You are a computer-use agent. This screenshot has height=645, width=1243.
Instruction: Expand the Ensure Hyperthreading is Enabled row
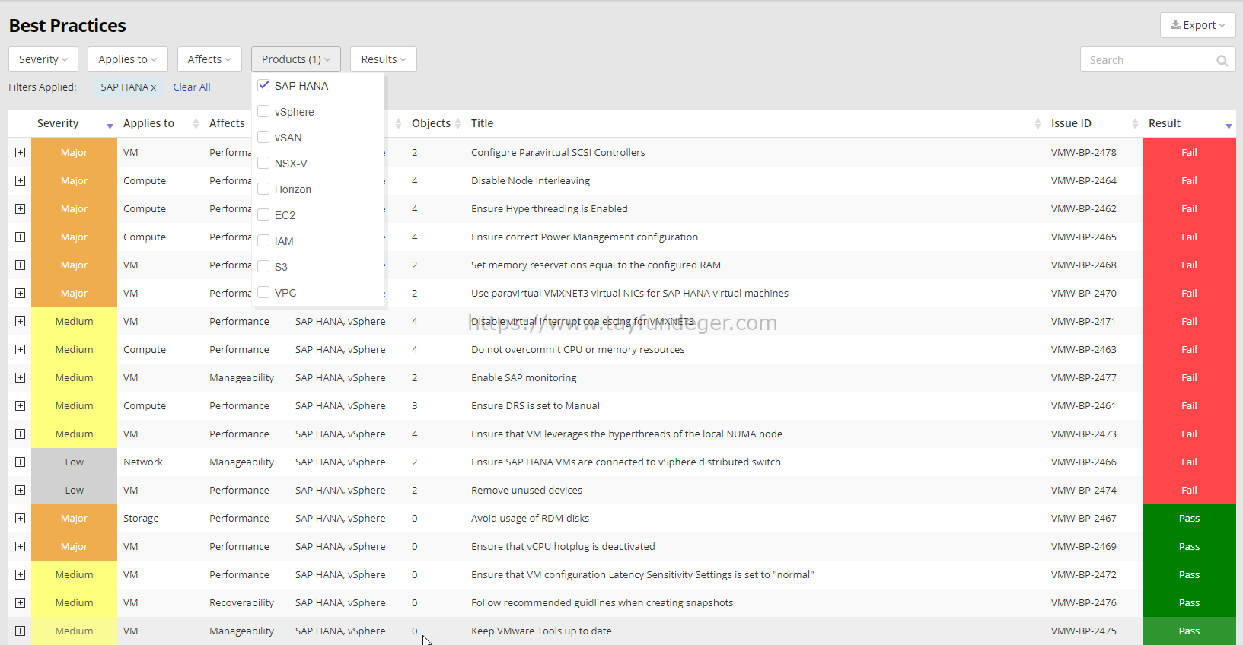20,208
